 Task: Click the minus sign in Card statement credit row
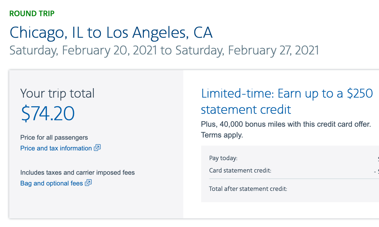click(375, 171)
